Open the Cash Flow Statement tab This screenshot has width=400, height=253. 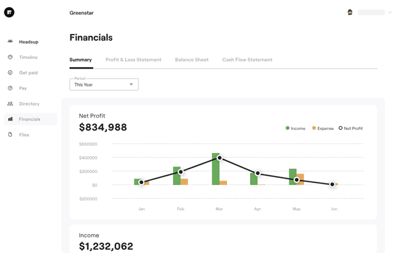(247, 60)
